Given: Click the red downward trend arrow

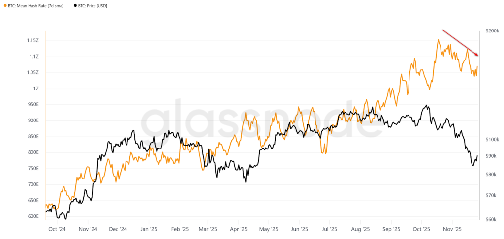Looking at the screenshot, I should coord(461,42).
